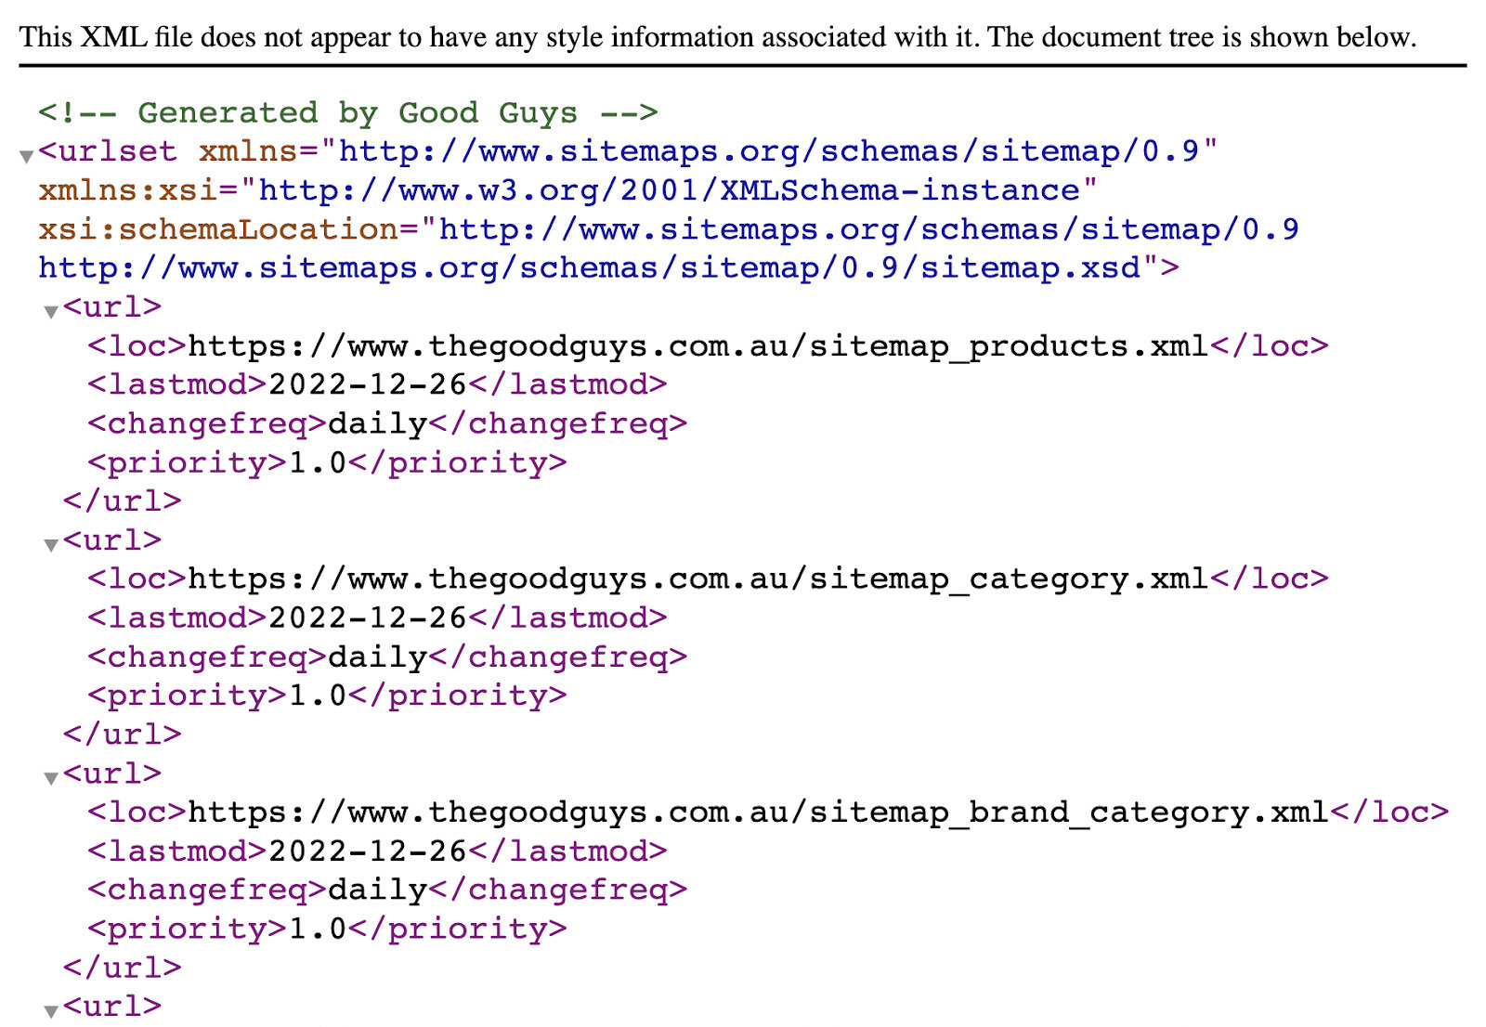The height and width of the screenshot is (1027, 1486).
Task: Click lastmod 2022-12-26 under sitemap_brand_category.xml
Action: point(377,851)
